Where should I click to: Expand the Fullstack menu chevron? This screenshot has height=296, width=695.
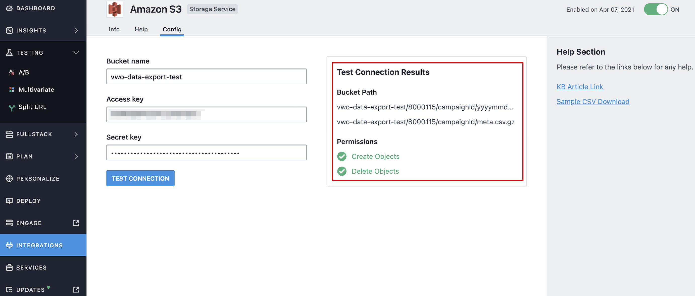(x=76, y=134)
